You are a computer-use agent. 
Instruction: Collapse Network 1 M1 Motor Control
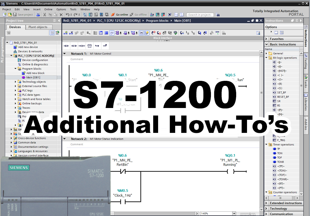[x=65, y=54]
